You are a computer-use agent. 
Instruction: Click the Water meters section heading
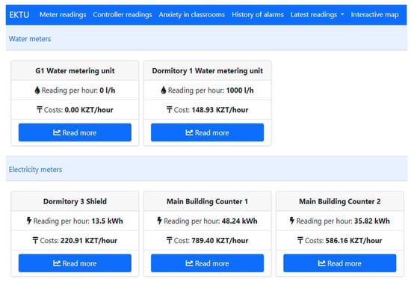[x=30, y=39]
